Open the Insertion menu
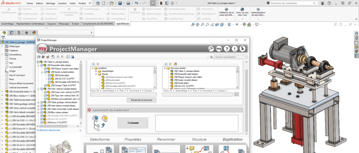Screen dimensions: 359x153 [62, 3]
